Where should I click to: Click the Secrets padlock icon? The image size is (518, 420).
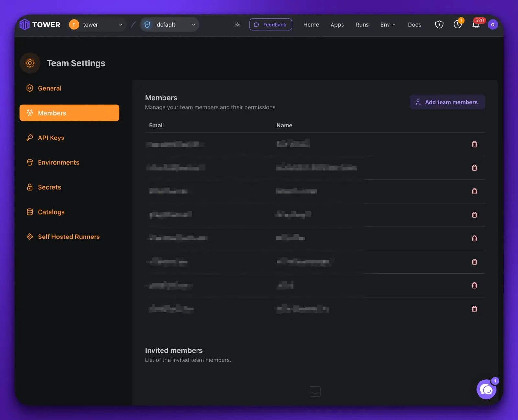(x=30, y=187)
